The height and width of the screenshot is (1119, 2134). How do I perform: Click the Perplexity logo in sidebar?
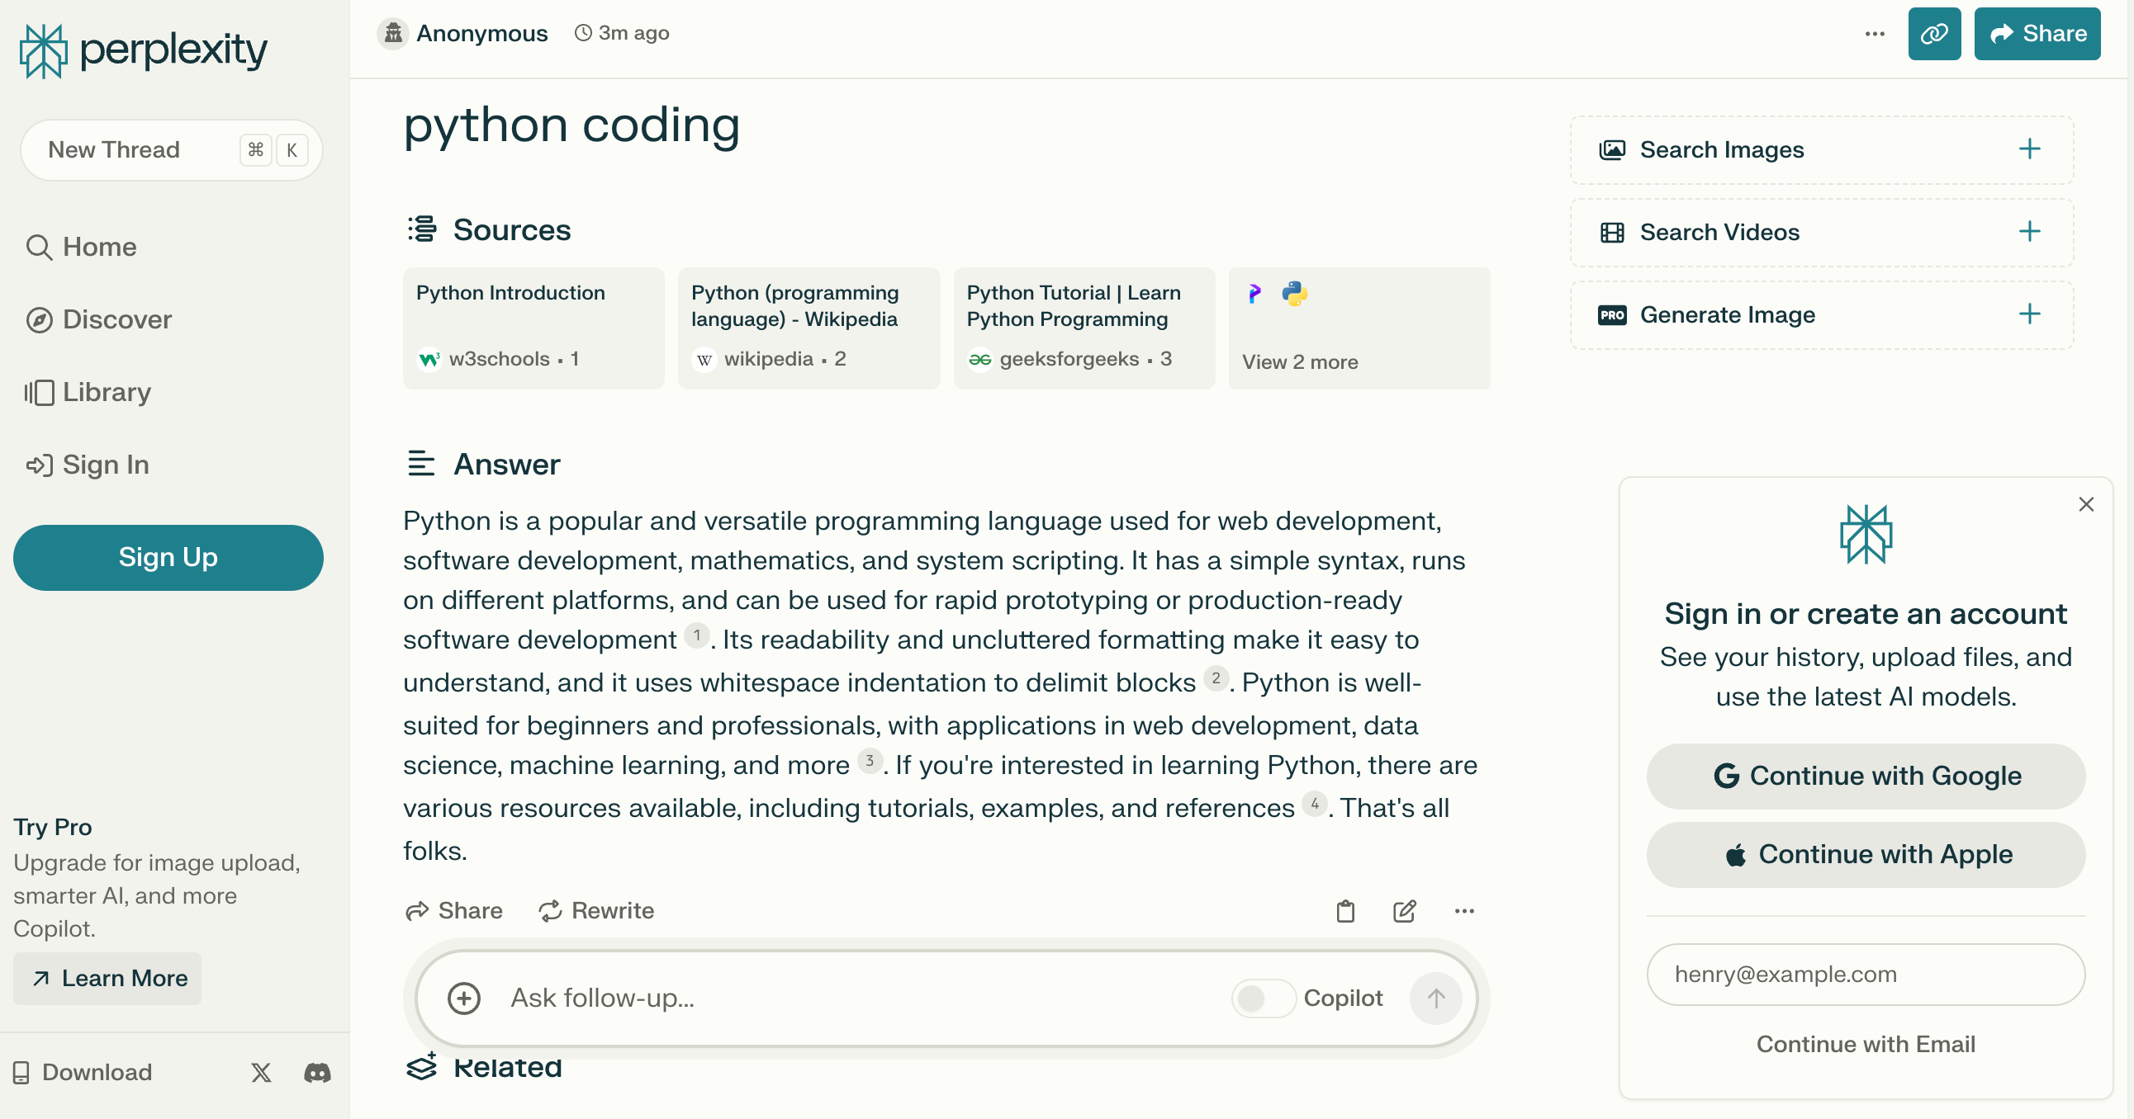144,50
